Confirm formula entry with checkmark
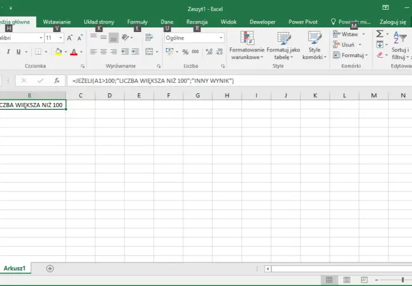The width and height of the screenshot is (412, 286). (40, 81)
